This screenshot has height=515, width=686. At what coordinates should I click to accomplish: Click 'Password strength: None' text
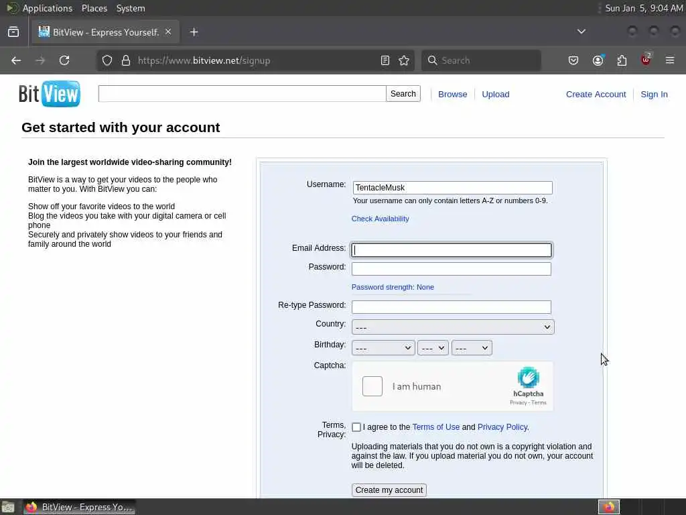click(393, 287)
